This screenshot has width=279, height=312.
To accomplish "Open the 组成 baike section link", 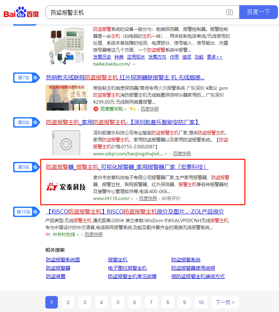I will click(x=187, y=57).
